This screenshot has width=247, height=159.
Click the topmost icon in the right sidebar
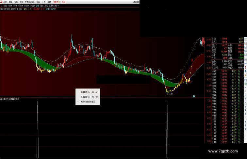tap(245, 40)
